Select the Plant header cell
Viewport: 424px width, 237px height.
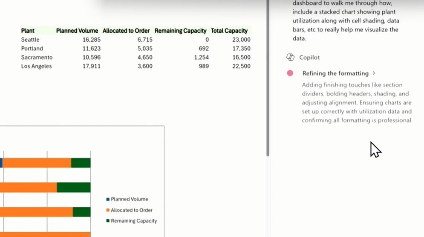(x=28, y=31)
